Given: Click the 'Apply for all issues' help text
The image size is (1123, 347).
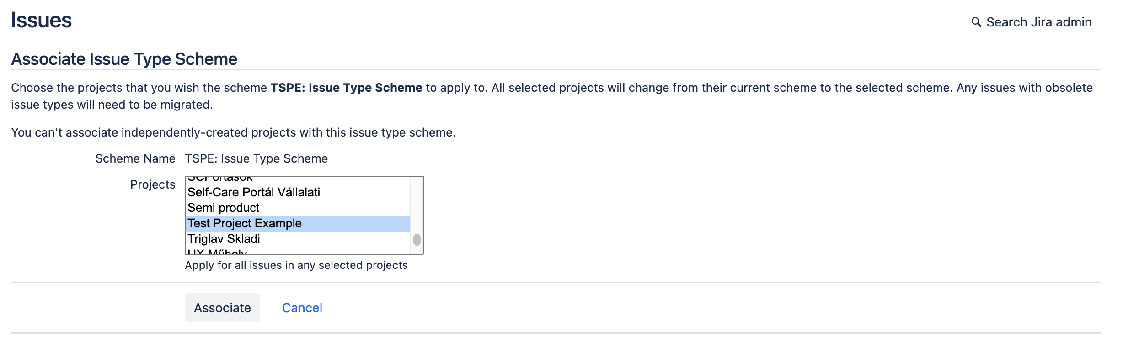Looking at the screenshot, I should coord(296,265).
